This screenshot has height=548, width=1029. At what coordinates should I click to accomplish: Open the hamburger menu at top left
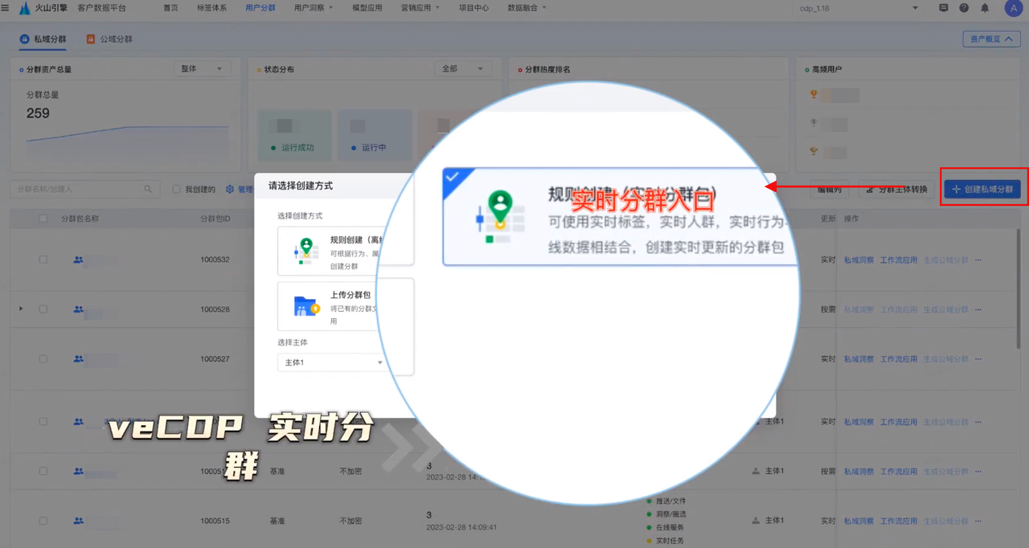tap(6, 8)
